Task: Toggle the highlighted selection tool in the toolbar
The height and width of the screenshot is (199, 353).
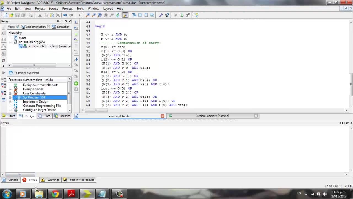Action: click(125, 15)
